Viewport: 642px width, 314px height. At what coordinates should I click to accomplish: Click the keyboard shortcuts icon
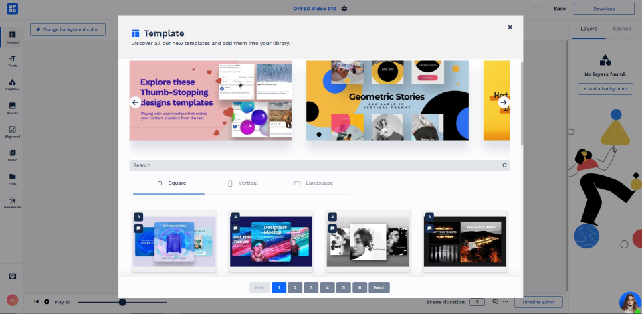point(12,277)
